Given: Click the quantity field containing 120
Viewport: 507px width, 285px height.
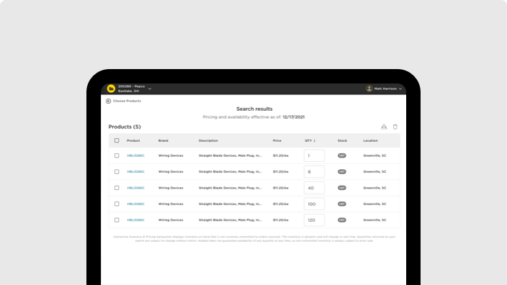Looking at the screenshot, I should (314, 220).
